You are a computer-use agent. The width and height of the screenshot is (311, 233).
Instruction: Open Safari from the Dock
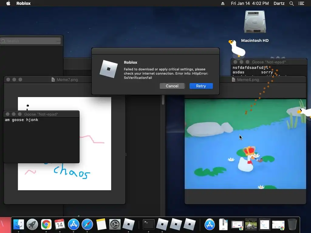coord(87,225)
